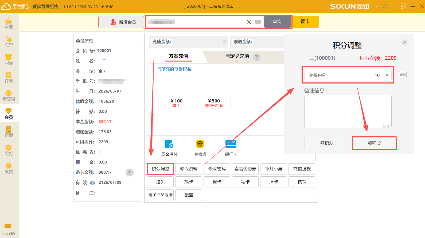Collapse the panel using the left triangle handle

coord(153,115)
